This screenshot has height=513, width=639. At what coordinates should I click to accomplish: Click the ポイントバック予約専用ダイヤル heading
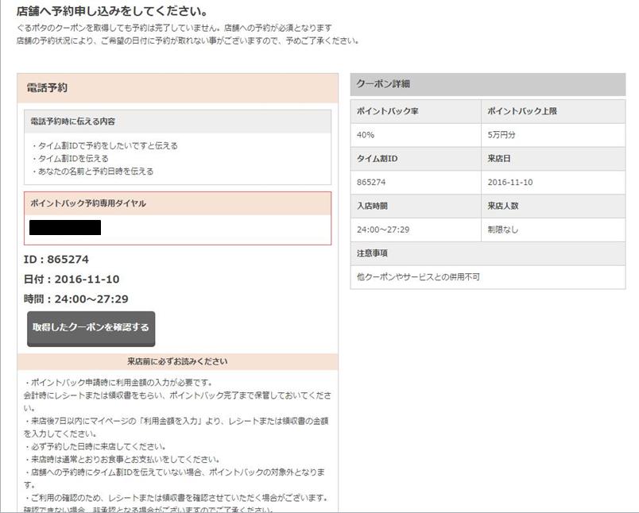point(88,203)
